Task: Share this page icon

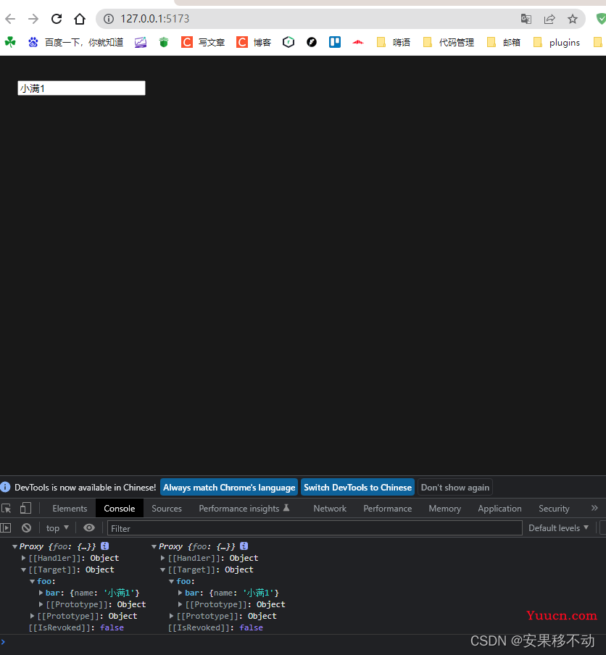Action: click(549, 19)
